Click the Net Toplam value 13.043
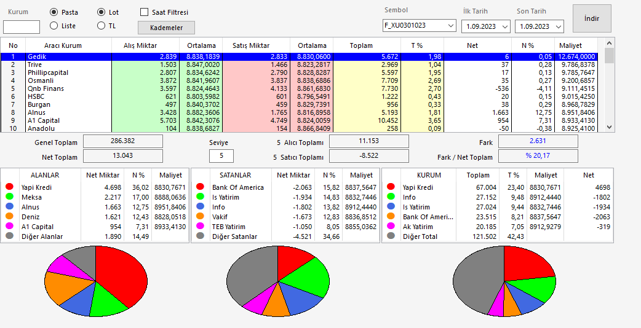 pyautogui.click(x=123, y=156)
